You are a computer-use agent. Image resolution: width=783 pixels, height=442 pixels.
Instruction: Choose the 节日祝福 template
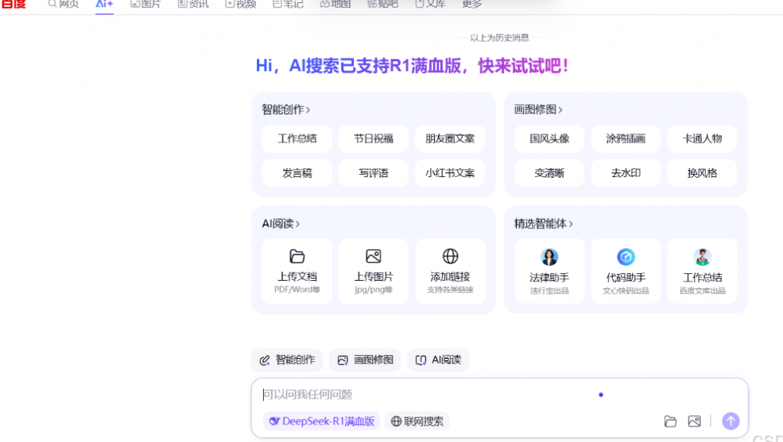tap(373, 138)
